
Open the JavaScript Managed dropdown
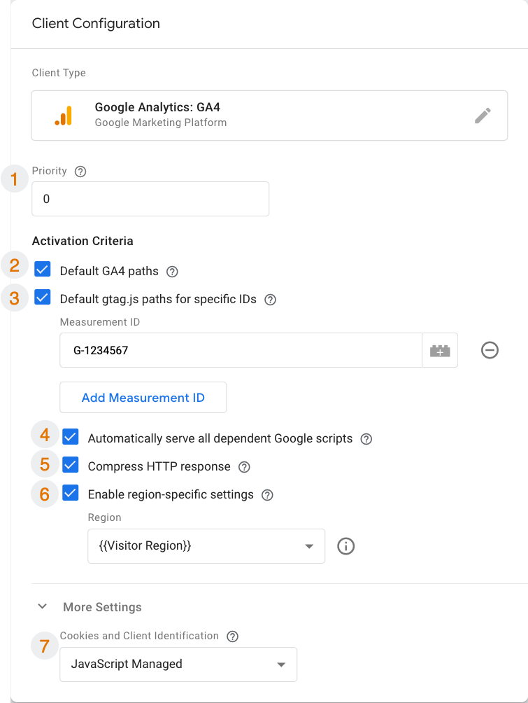pos(178,664)
